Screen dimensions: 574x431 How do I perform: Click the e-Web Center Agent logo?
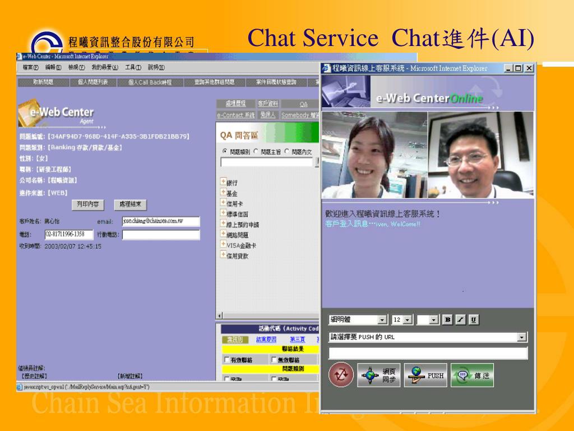pos(57,113)
